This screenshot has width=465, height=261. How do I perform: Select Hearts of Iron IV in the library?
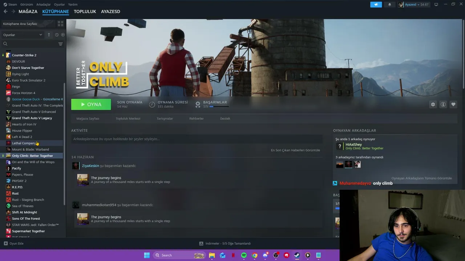click(33, 124)
